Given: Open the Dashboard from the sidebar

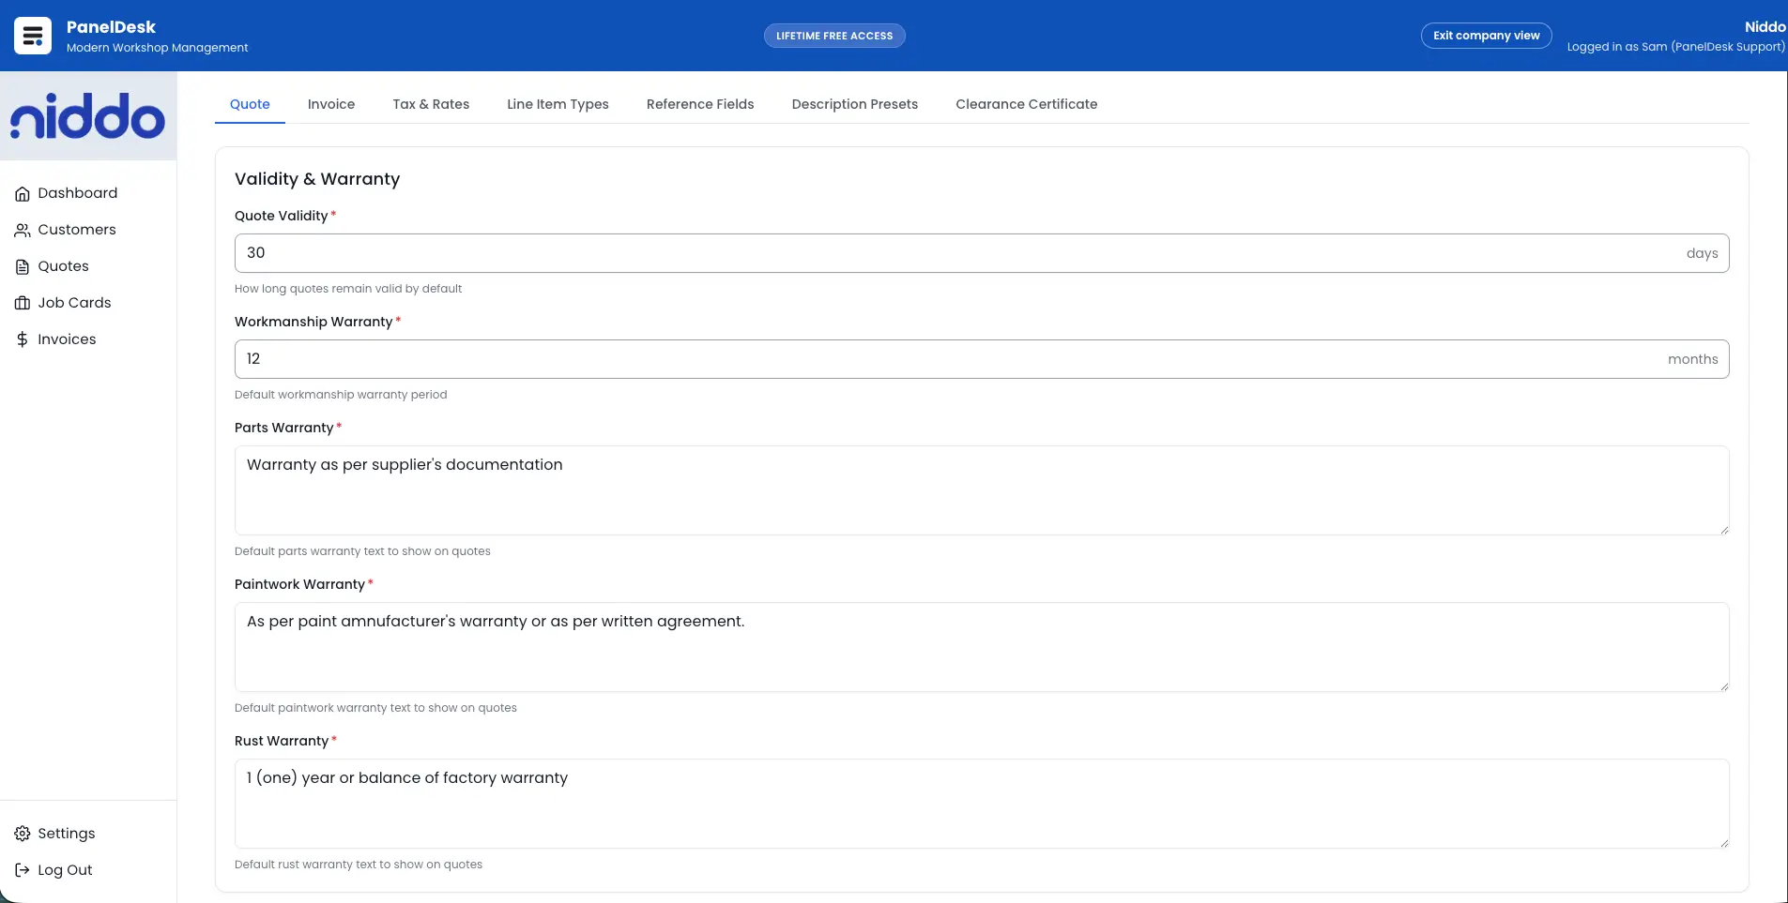Looking at the screenshot, I should pyautogui.click(x=78, y=192).
